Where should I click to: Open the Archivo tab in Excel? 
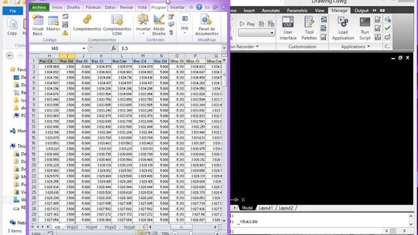click(39, 7)
